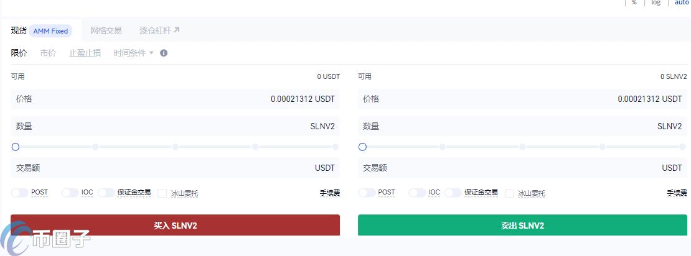The width and height of the screenshot is (691, 256).
Task: Toggle 保证金交易 switch in the sell panel
Action: [453, 193]
